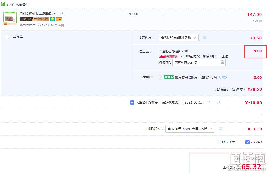268x173 pixels.
Task: Open the 天猫超市 store name
Action: [x=22, y=4]
